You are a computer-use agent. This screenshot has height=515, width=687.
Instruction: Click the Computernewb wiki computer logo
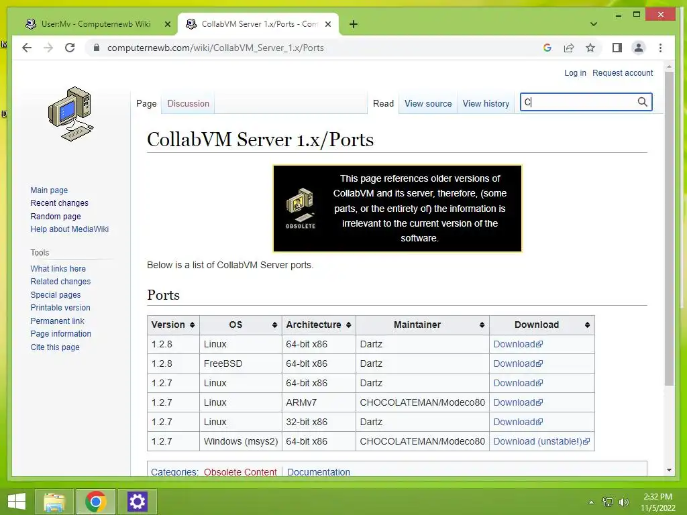(70, 114)
